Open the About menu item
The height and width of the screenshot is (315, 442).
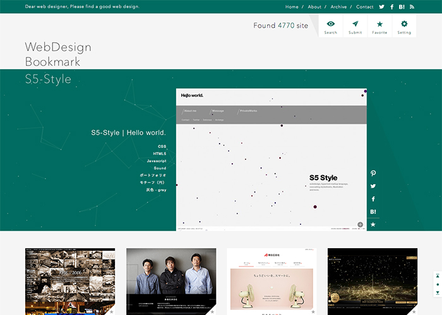coord(314,7)
